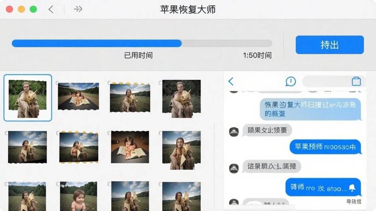This screenshot has width=376, height=211.
Task: Tick checkbox of second-row woman in field photo
Action: (160, 133)
